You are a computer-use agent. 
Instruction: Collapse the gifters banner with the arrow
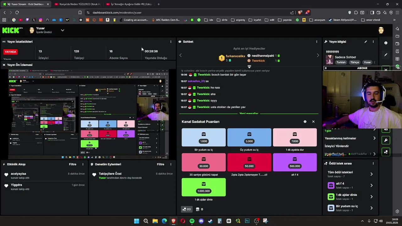[249, 67]
